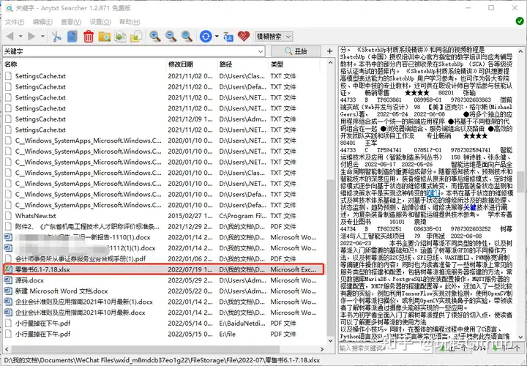
Task: Sort by the 路径 column header
Action: (x=243, y=64)
